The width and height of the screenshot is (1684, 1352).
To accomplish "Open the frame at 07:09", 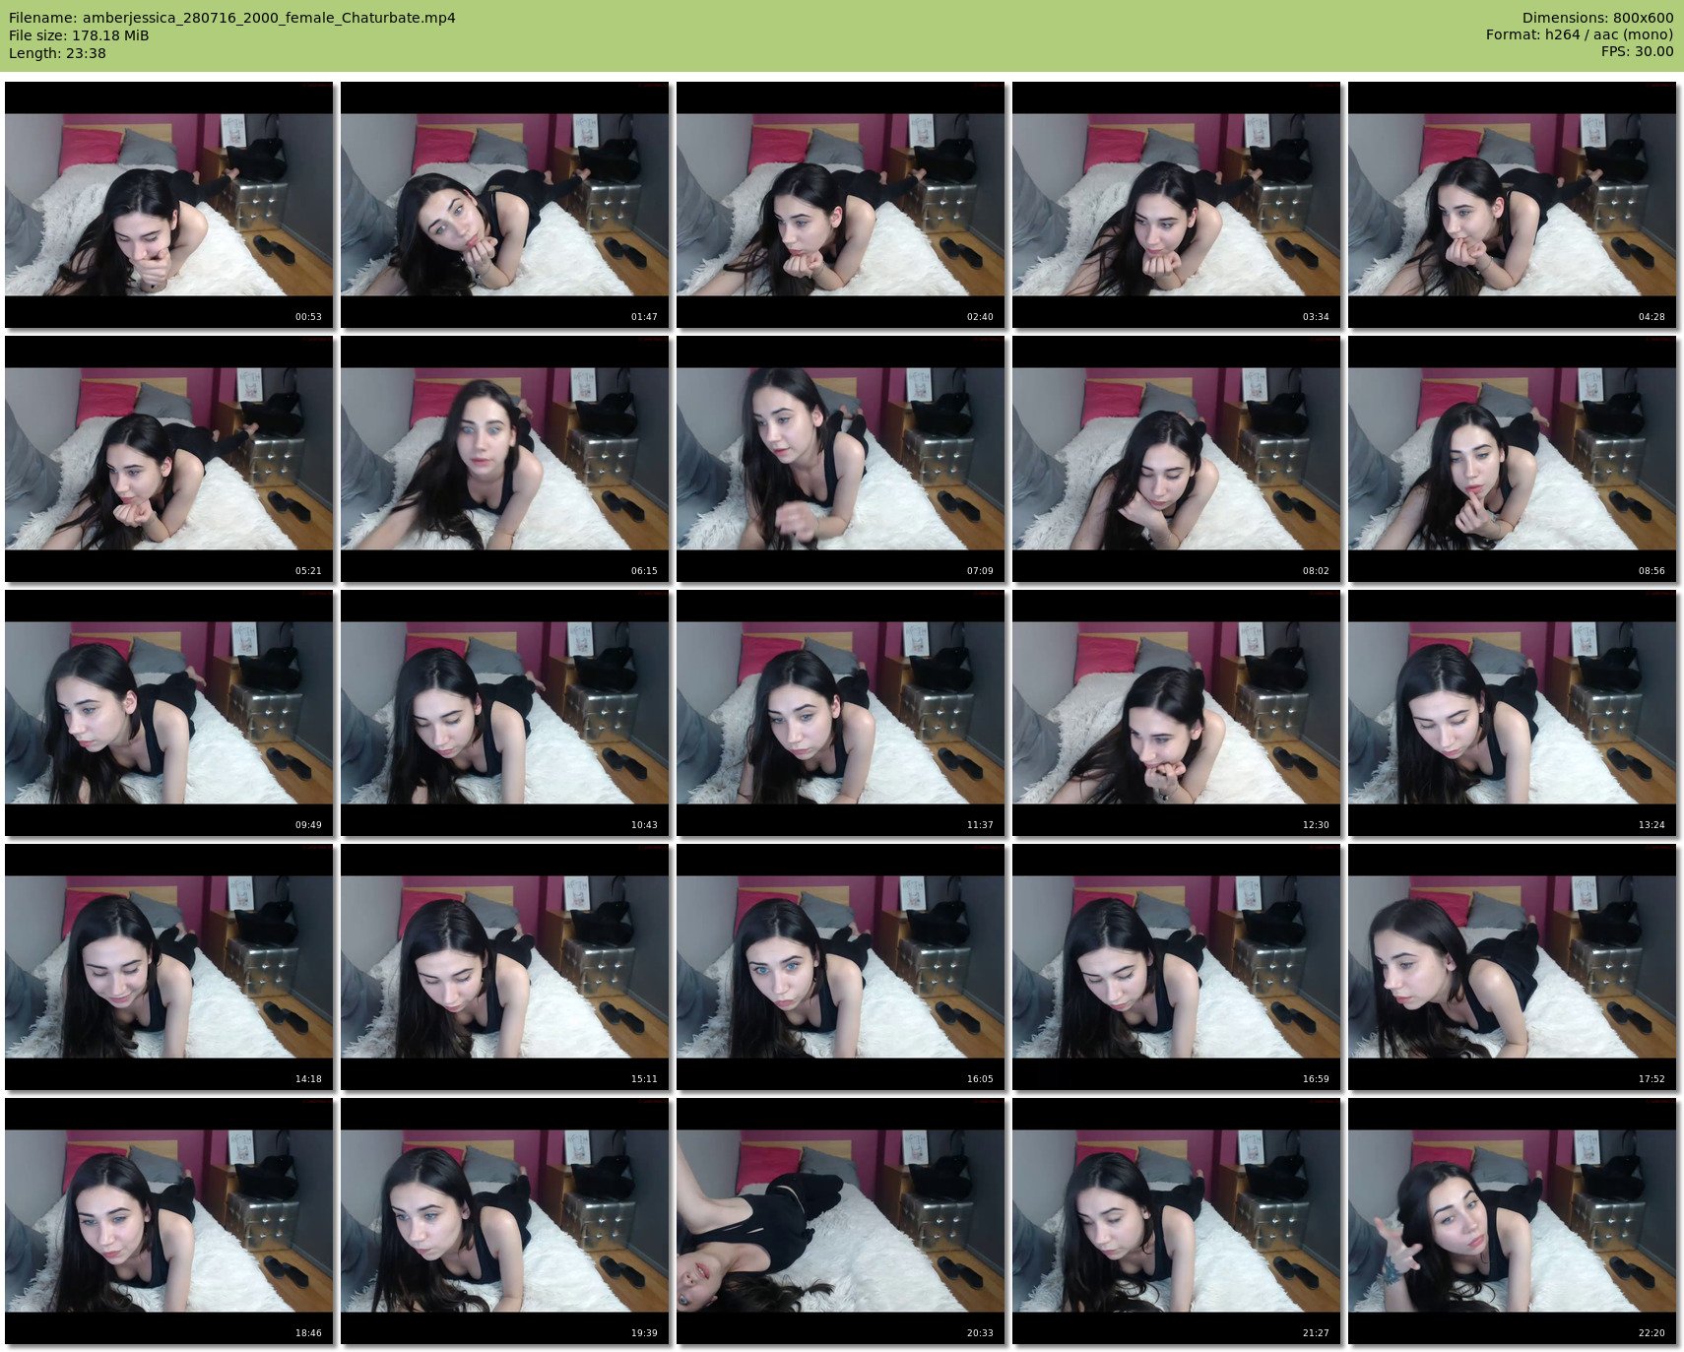I will [x=840, y=459].
